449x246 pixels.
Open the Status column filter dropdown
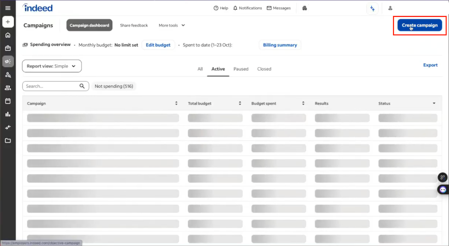[x=434, y=103]
